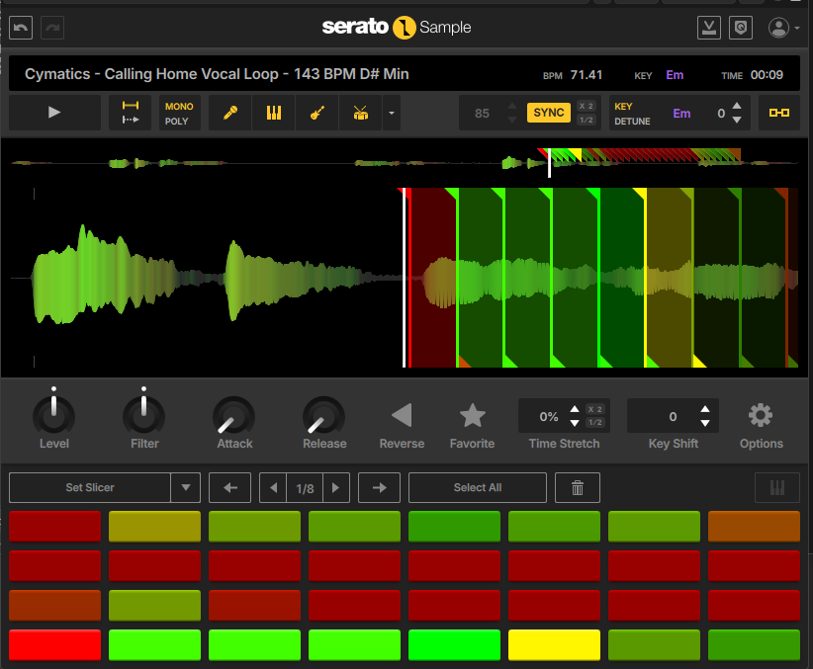Adjust the Filter knob

click(143, 416)
